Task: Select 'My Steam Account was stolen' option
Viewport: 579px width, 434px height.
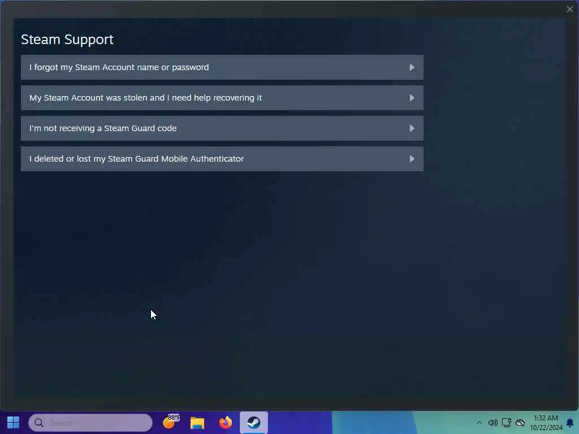Action: tap(222, 98)
